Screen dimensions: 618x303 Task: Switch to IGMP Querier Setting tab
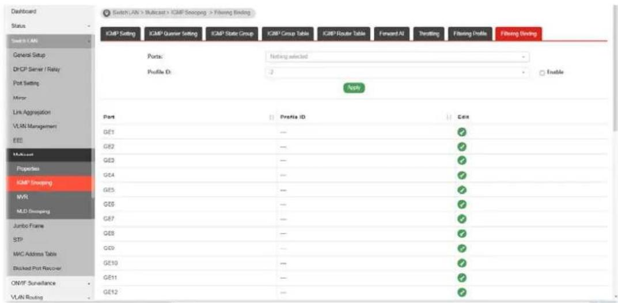coord(173,35)
